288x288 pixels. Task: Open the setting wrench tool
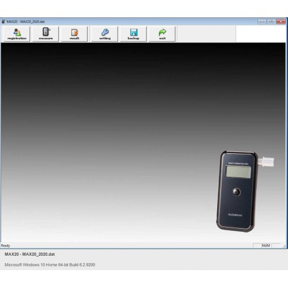[x=105, y=34]
